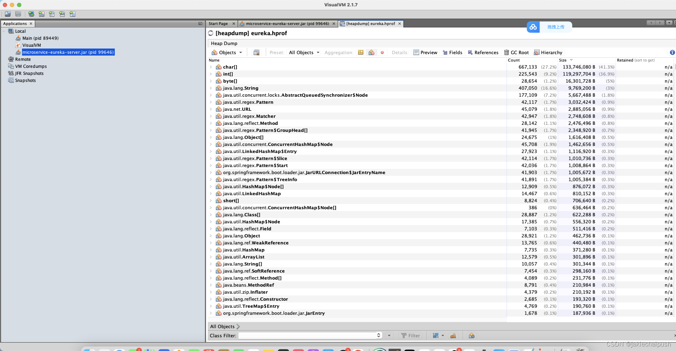
Task: Click the compute retained sizes icon beside Objects
Action: tap(256, 52)
